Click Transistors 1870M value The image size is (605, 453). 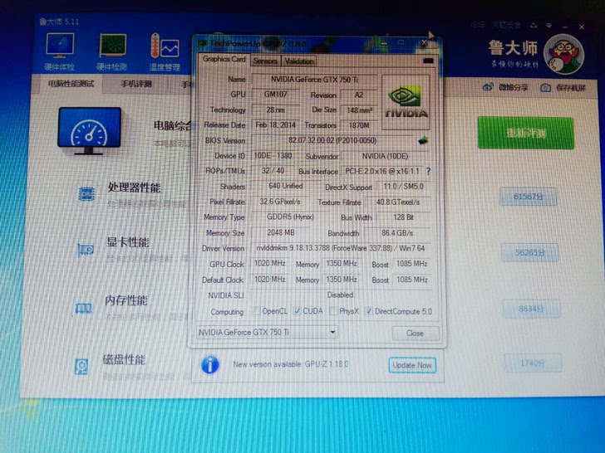pos(359,125)
